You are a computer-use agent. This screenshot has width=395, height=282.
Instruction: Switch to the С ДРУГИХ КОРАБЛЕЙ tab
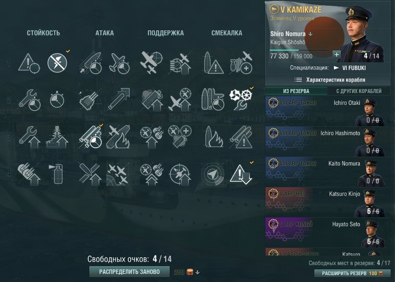[359, 91]
